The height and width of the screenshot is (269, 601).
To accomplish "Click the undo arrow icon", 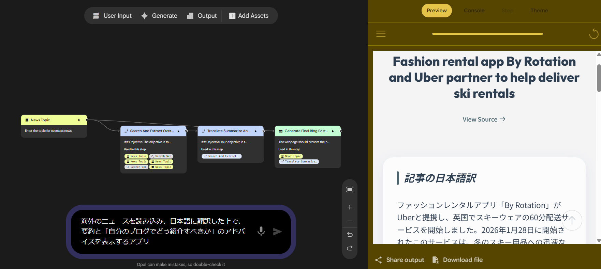I will (350, 235).
